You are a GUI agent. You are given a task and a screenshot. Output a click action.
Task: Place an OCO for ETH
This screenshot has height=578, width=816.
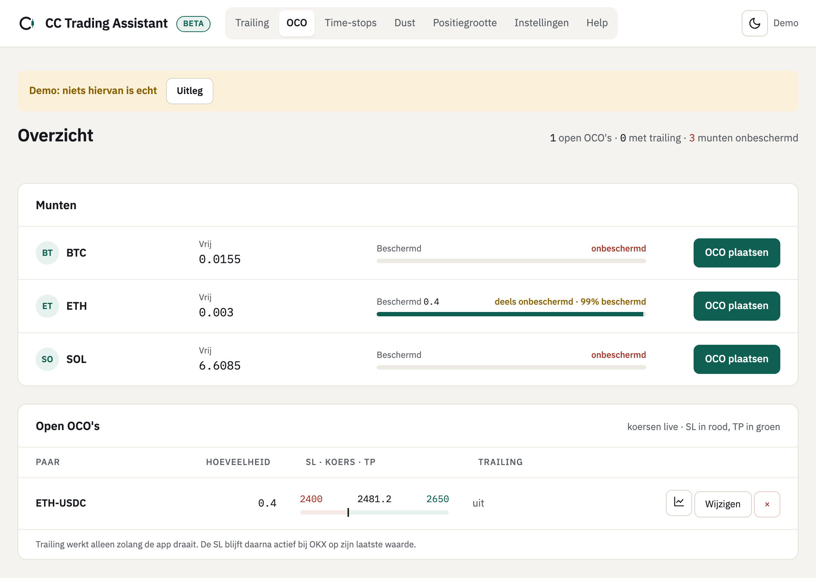coord(737,306)
